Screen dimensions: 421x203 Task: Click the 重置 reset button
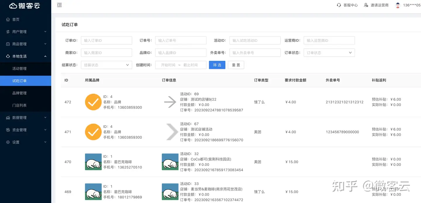point(236,65)
